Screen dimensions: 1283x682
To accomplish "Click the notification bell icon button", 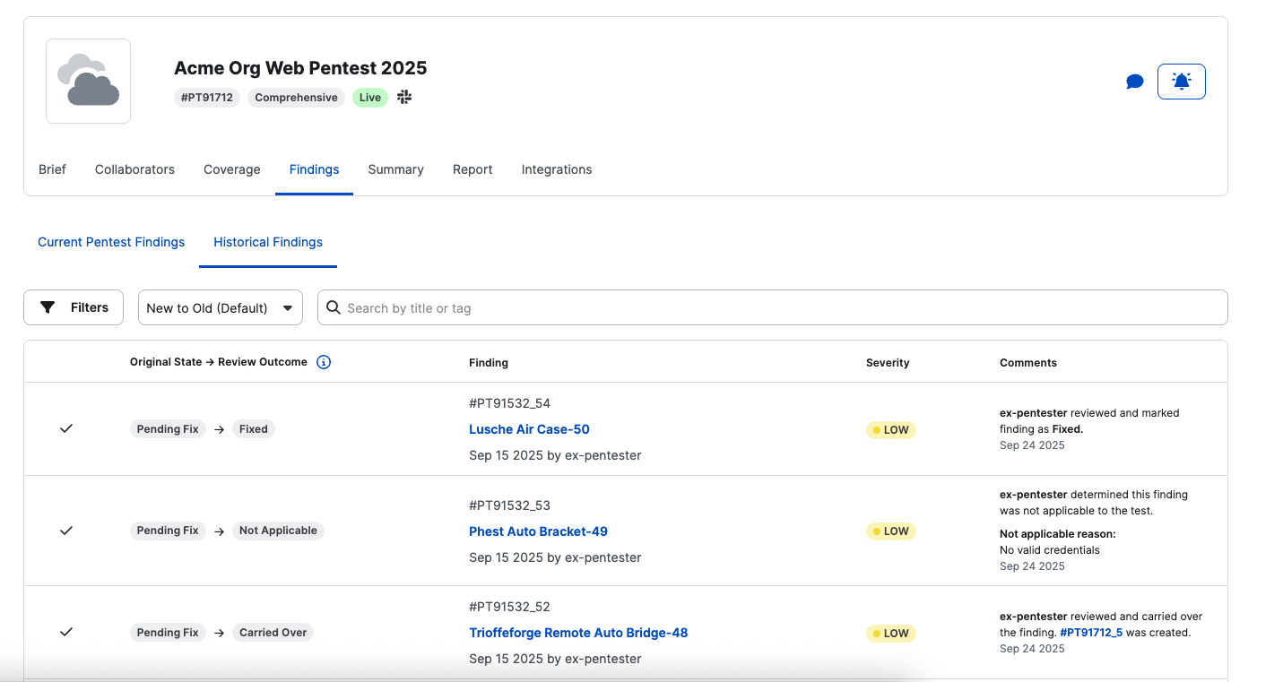I will [x=1181, y=82].
